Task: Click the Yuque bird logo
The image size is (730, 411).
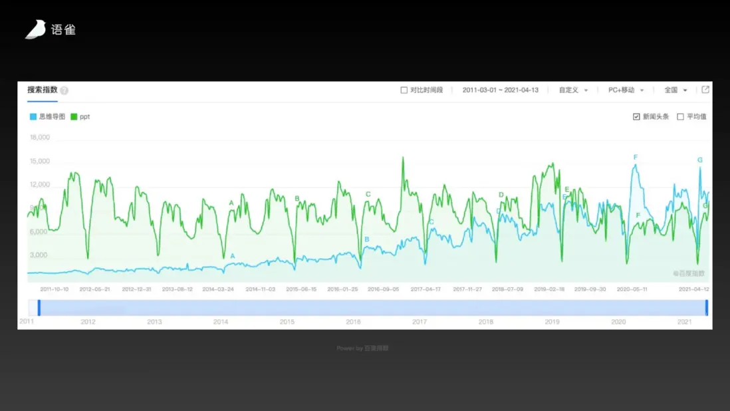Action: click(x=35, y=29)
